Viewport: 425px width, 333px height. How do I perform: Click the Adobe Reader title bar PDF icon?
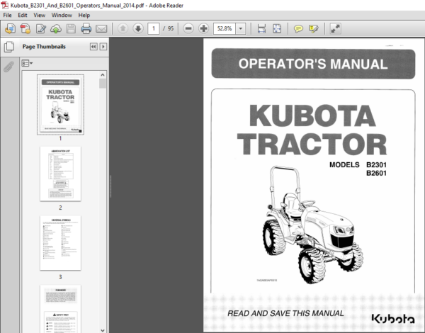click(5, 5)
